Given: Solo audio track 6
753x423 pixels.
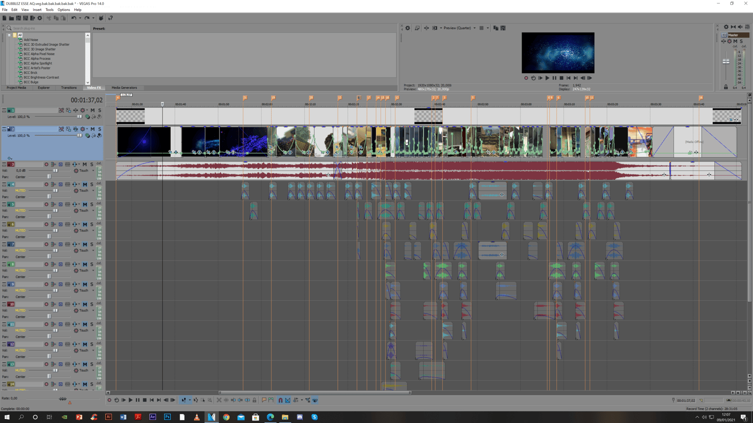Looking at the screenshot, I should [x=92, y=225].
